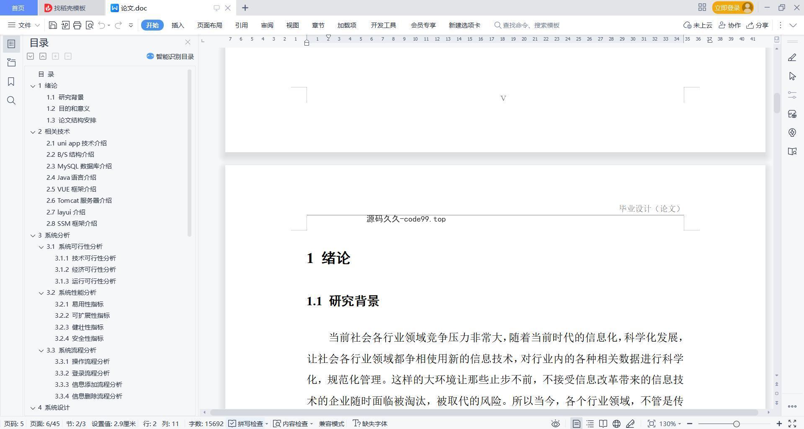Screen dimensions: 804x429
Task: Click the zoom slider handle
Action: [736, 424]
